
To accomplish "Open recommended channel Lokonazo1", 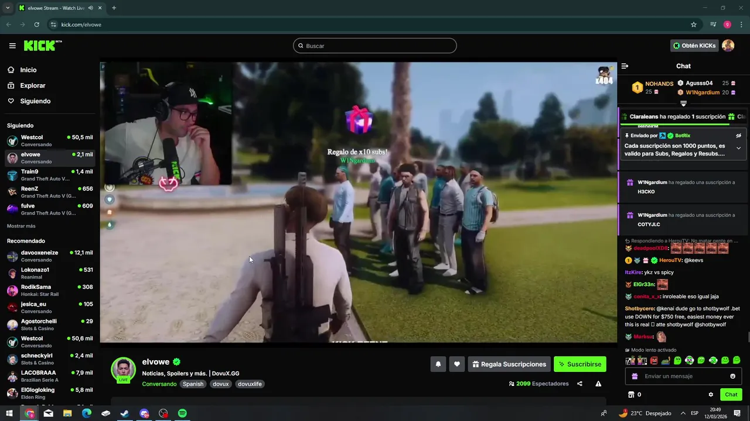I will point(50,273).
